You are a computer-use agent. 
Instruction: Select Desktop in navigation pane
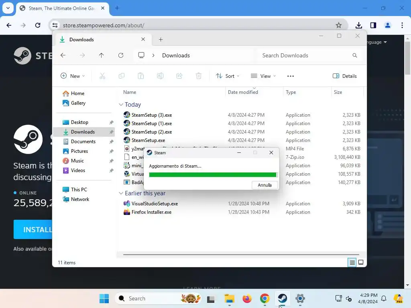pos(79,122)
